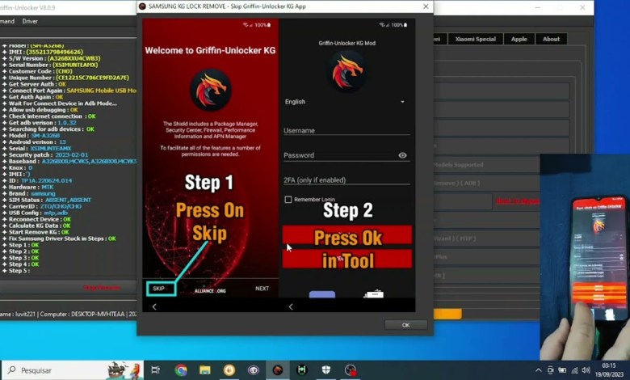Click the purple round app on taskbar
The height and width of the screenshot is (380, 630).
(x=254, y=370)
